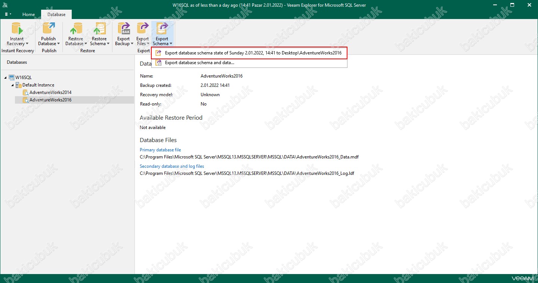Click the Restore Database ribbon icon
Image resolution: width=538 pixels, height=283 pixels.
coord(76,29)
